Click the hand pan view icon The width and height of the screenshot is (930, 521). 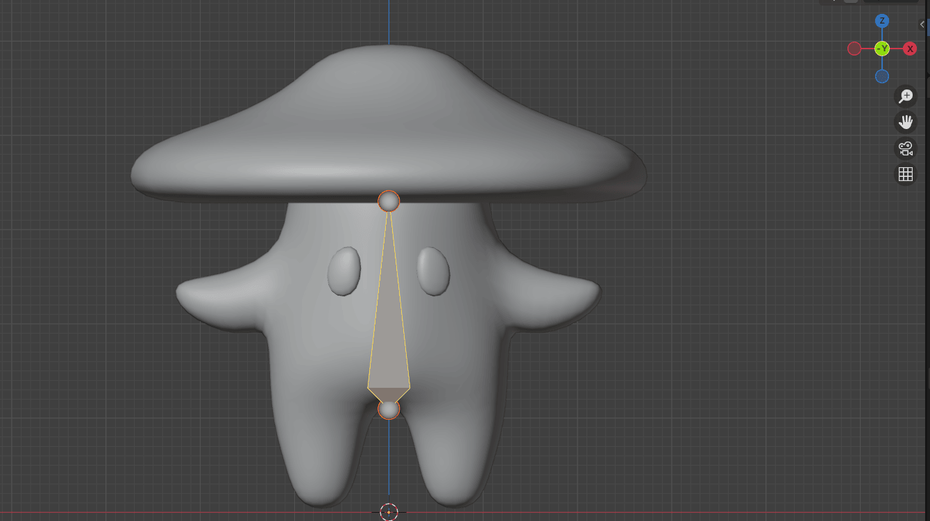[x=906, y=122]
